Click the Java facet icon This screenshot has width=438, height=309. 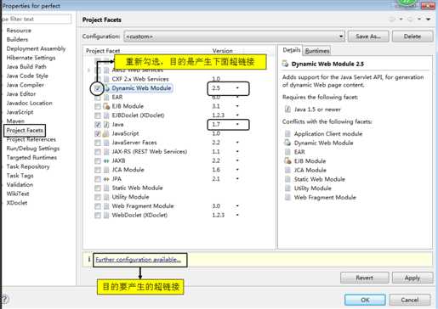[x=106, y=125]
